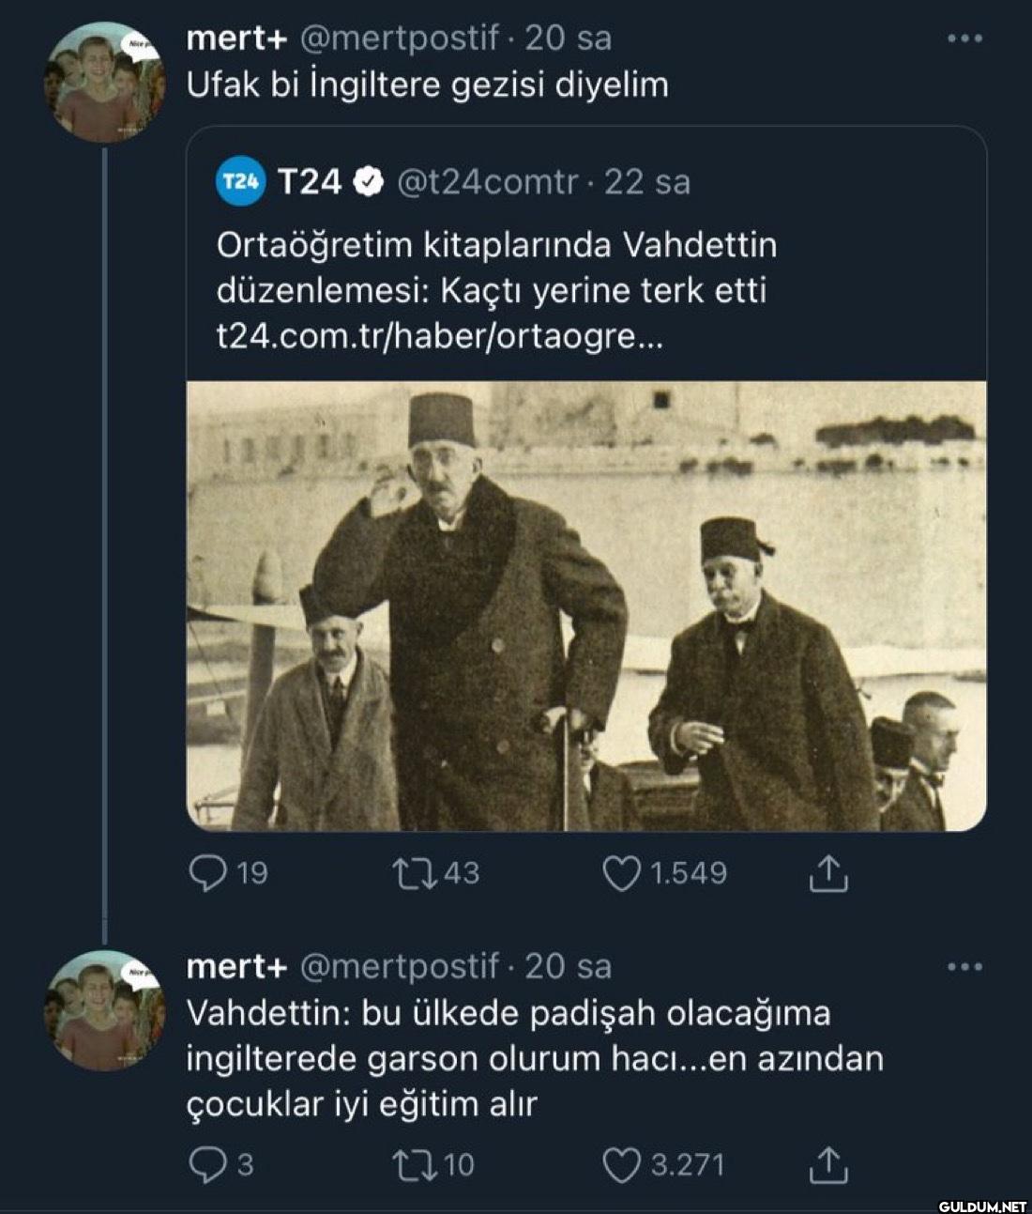This screenshot has width=1032, height=1214.
Task: Click the mert+ name on second tweet
Action: (x=236, y=966)
